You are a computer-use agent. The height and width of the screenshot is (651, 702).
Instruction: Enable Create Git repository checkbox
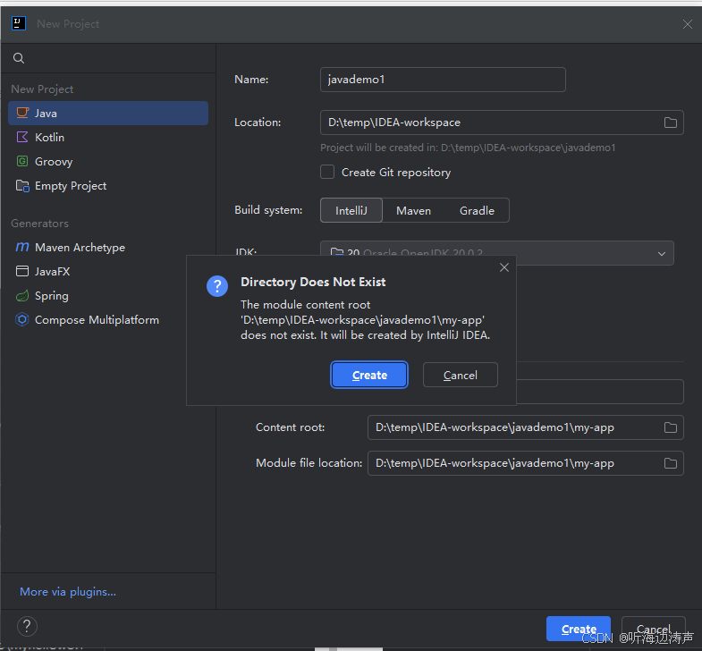(x=327, y=172)
